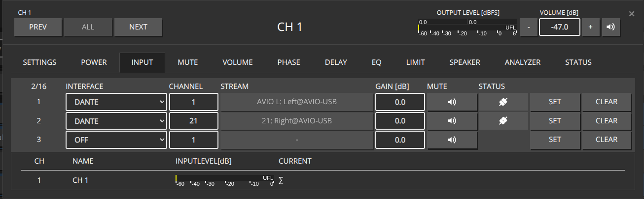The width and height of the screenshot is (644, 199).
Task: Increase volume with the plus button
Action: [590, 27]
